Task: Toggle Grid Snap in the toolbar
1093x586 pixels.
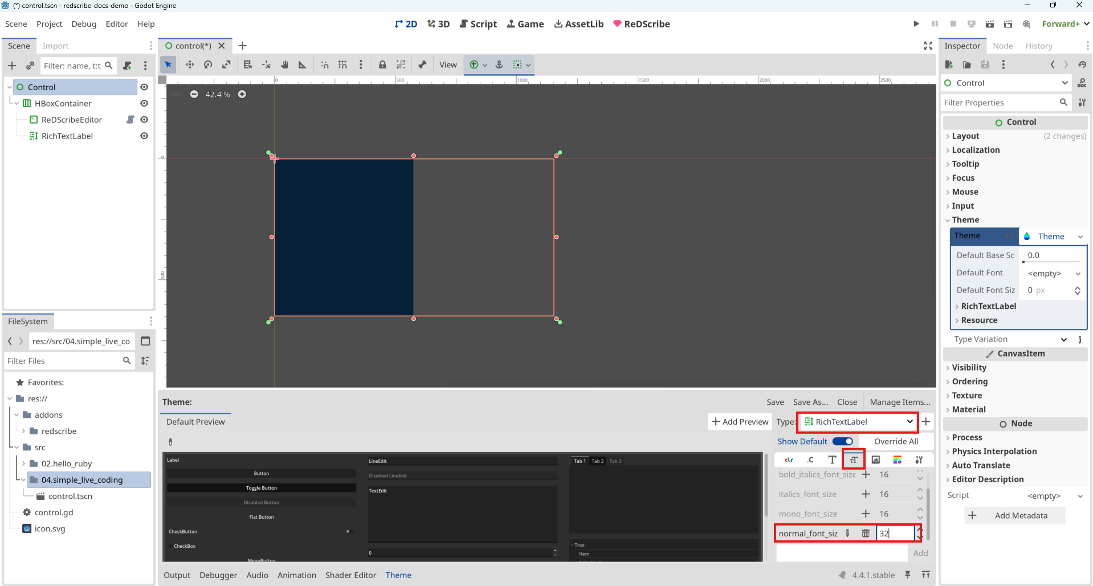Action: click(x=342, y=64)
